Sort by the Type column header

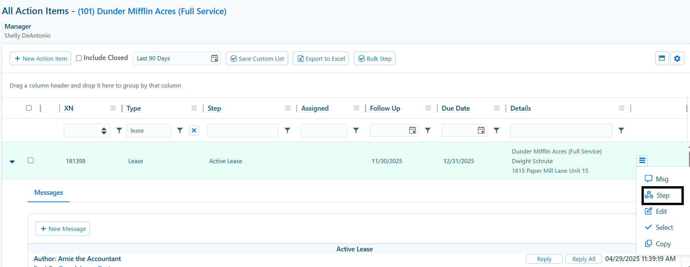tap(133, 108)
